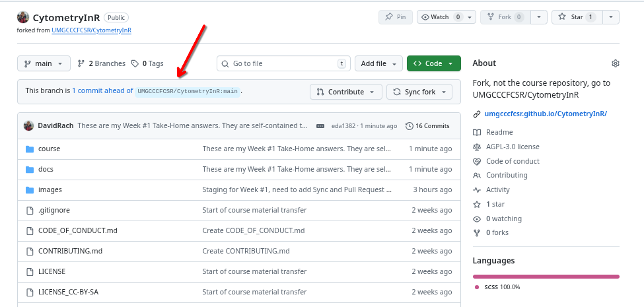The width and height of the screenshot is (644, 307).
Task: Click the gear icon beside About
Action: (x=615, y=63)
